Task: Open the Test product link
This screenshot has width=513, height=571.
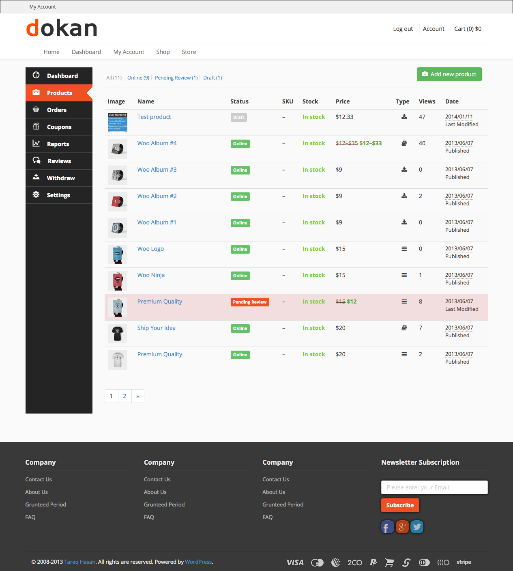Action: (154, 117)
